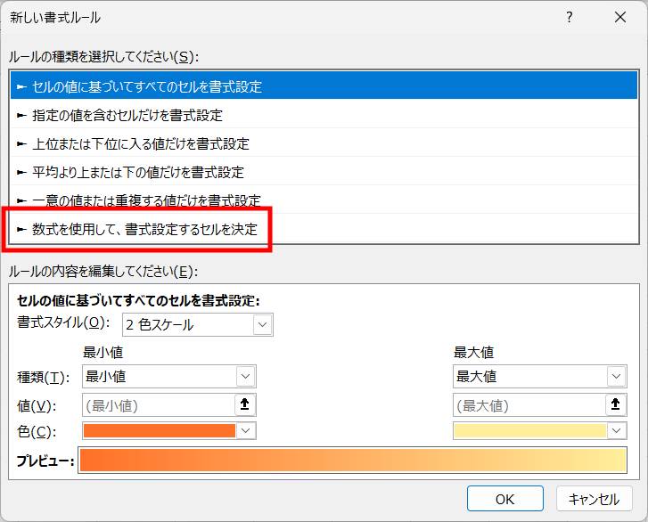The width and height of the screenshot is (648, 522).
Task: Click the help question mark icon
Action: pos(570,17)
